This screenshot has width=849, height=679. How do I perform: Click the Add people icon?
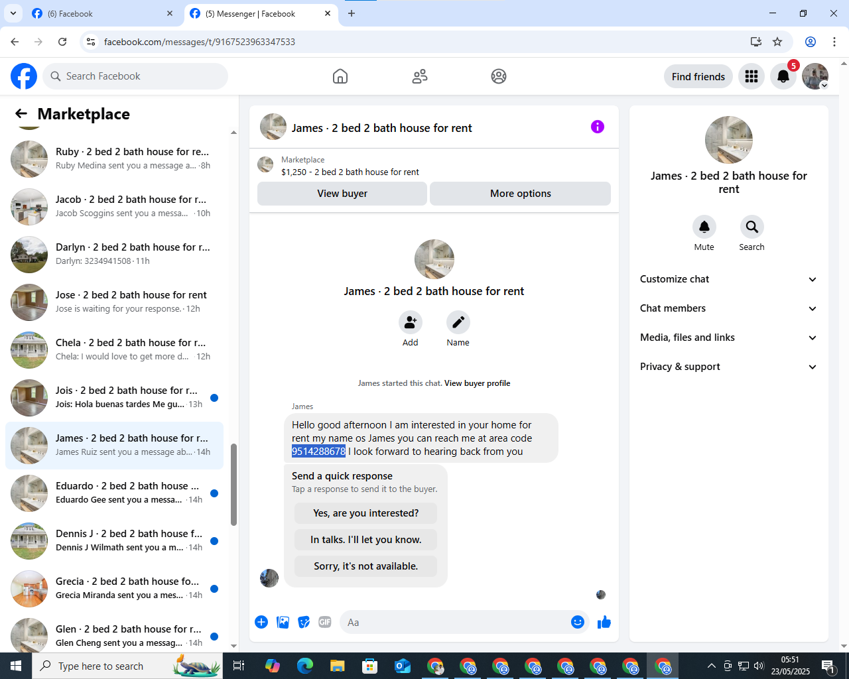click(x=411, y=322)
